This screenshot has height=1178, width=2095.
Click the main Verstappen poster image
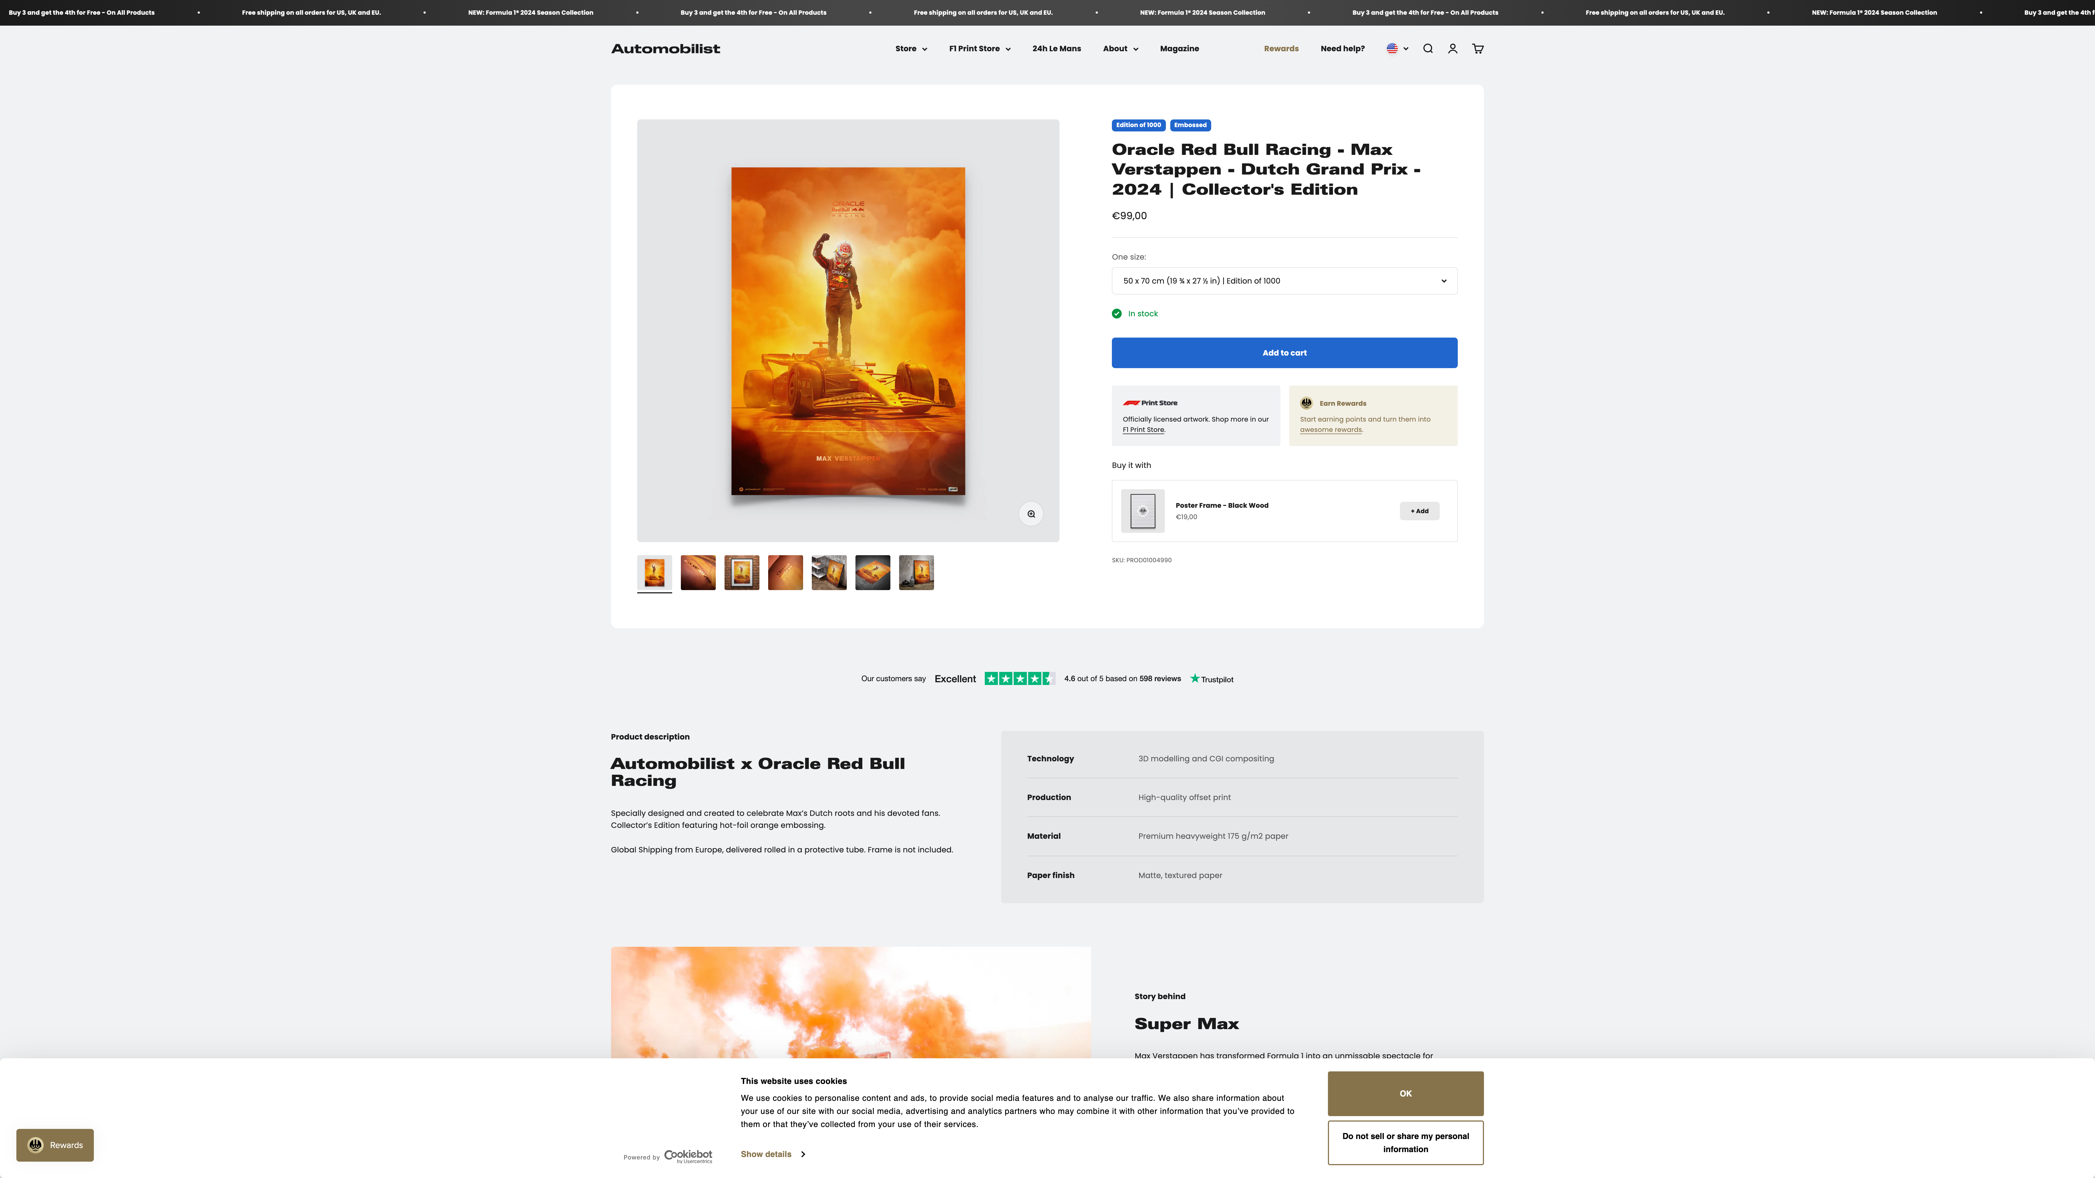[x=848, y=331]
